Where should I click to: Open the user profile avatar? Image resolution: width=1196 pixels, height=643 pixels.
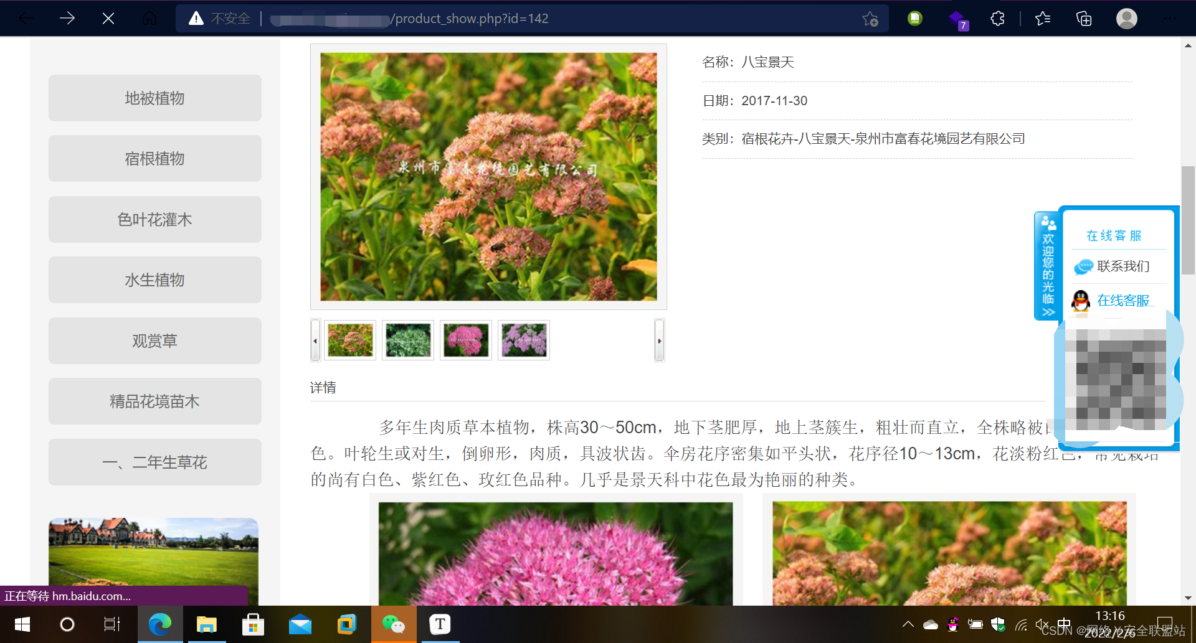click(x=1126, y=19)
